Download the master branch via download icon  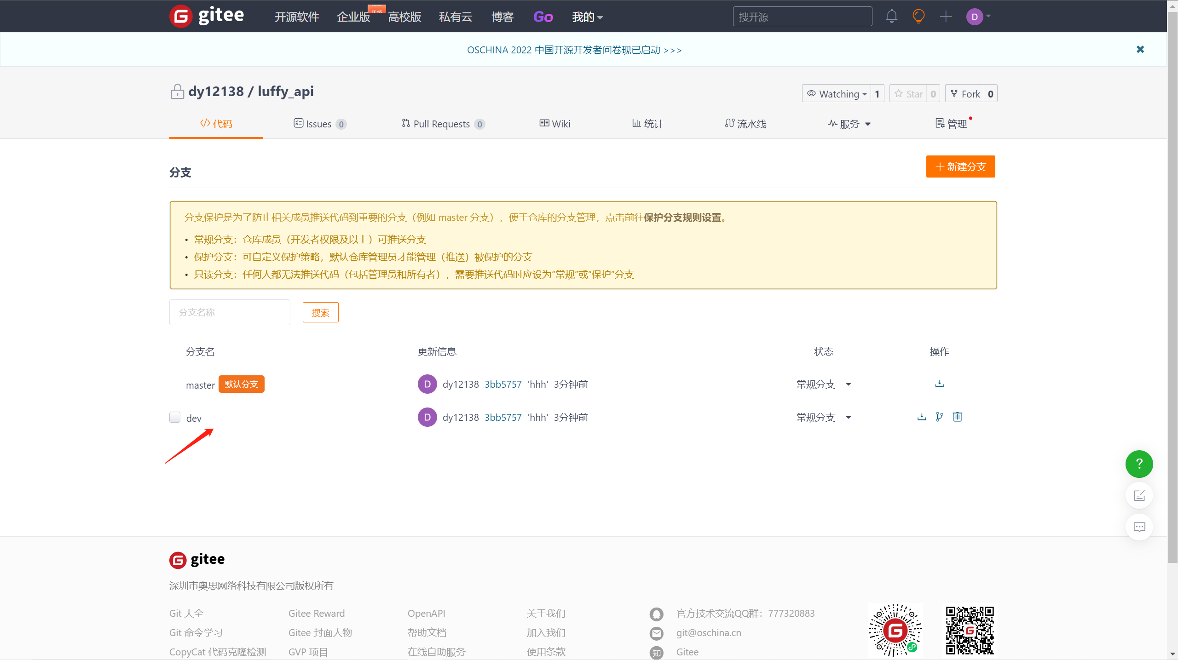[x=939, y=384]
